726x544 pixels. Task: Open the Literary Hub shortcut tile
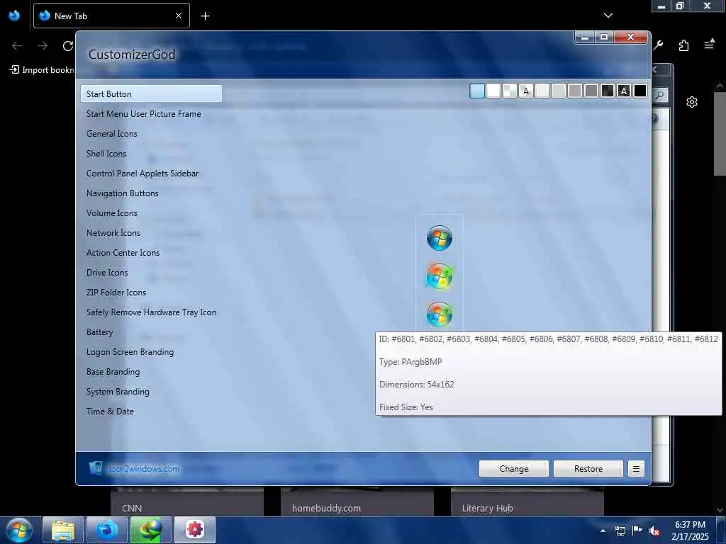pos(527,501)
